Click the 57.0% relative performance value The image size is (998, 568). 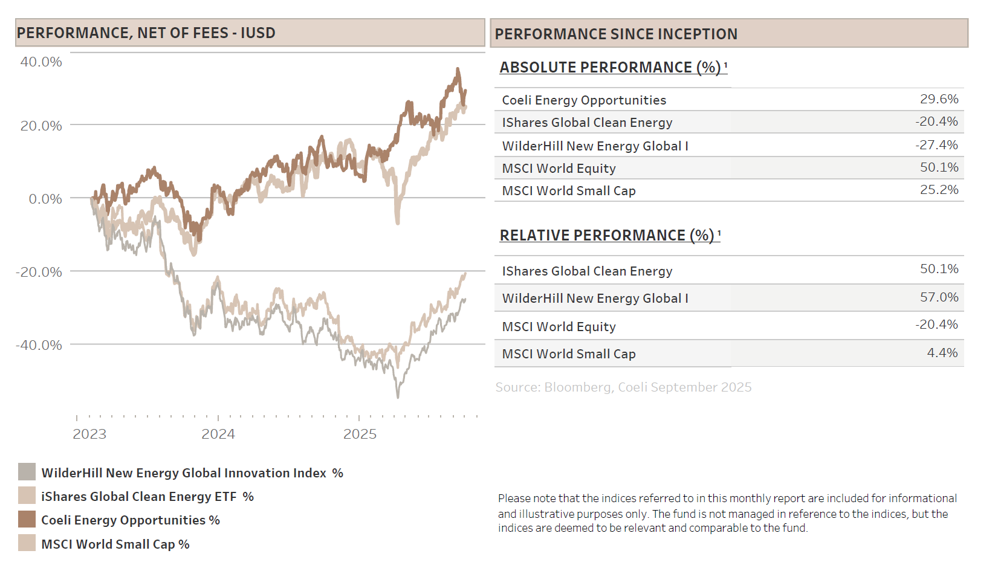point(939,297)
